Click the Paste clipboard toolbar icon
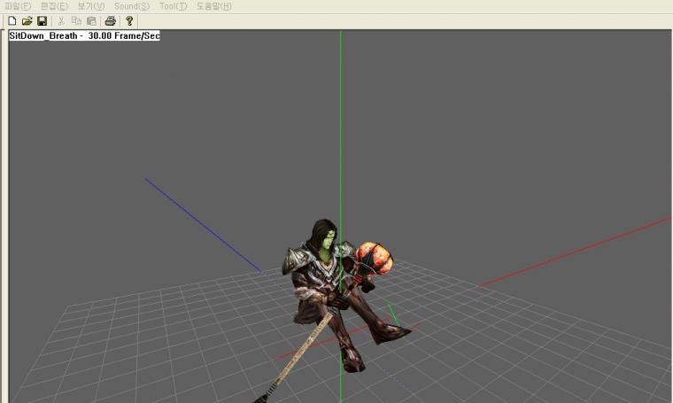The height and width of the screenshot is (403, 673). [91, 20]
